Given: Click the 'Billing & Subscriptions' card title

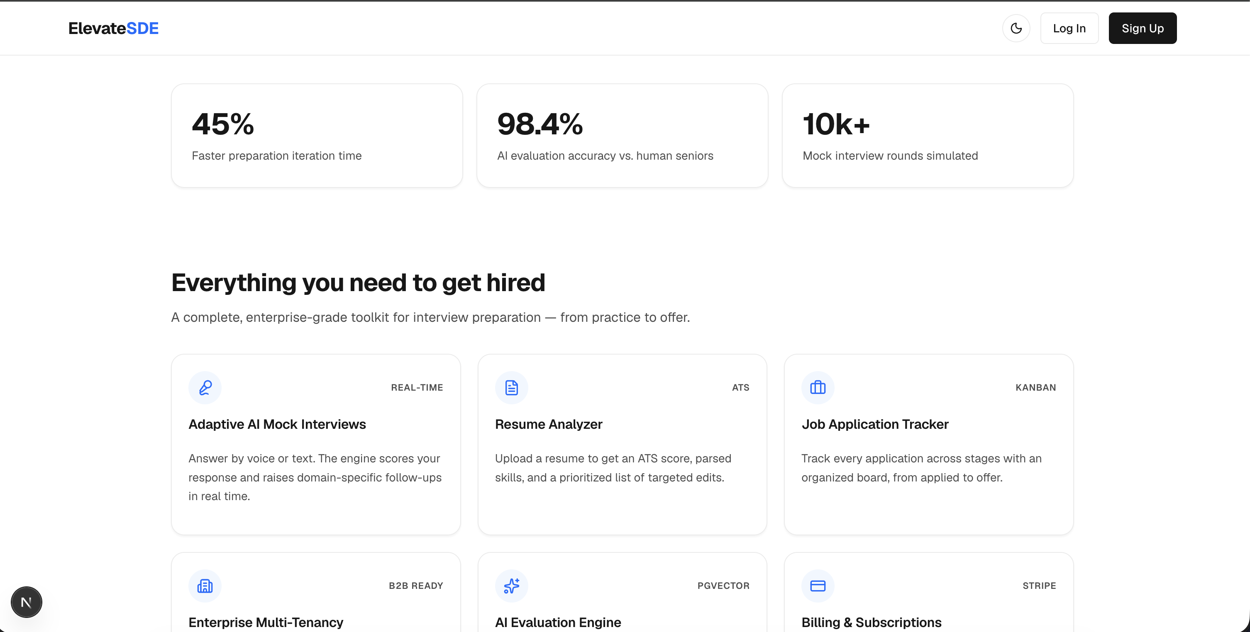Looking at the screenshot, I should (x=872, y=622).
